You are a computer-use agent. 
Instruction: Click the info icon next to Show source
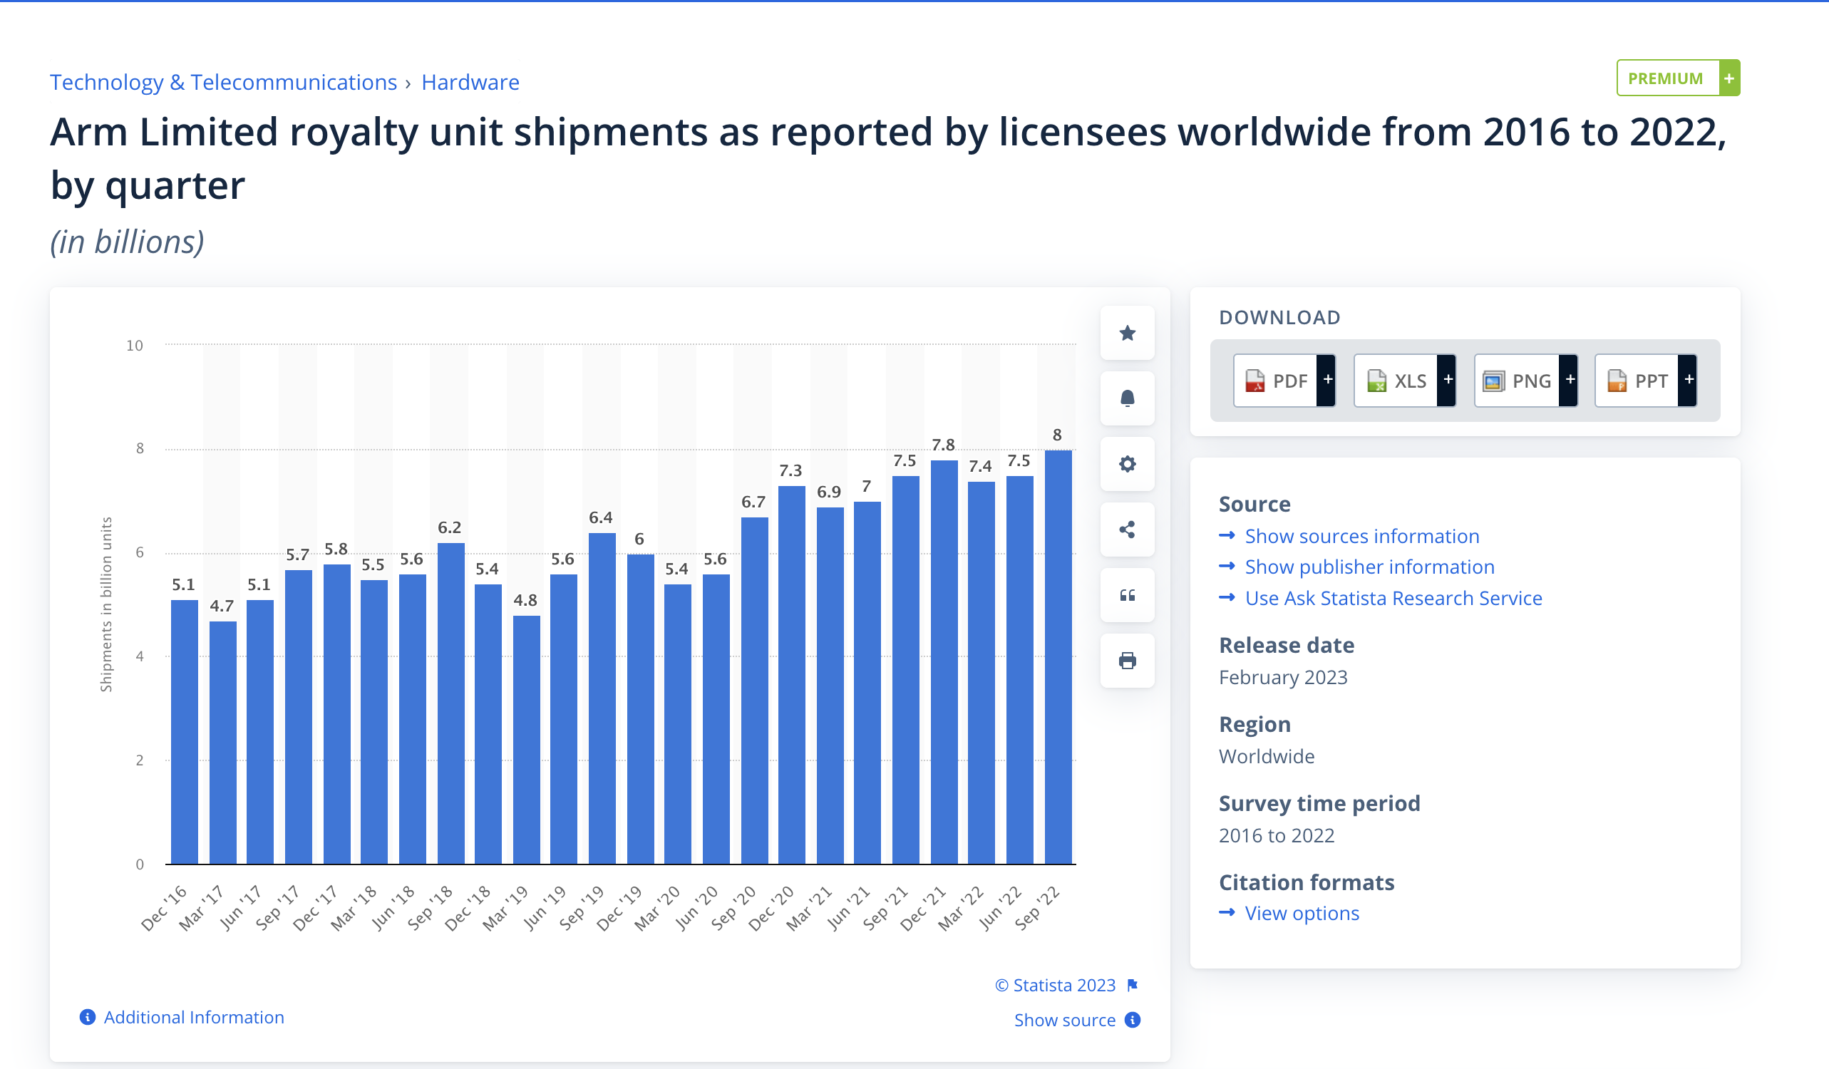(1132, 1020)
